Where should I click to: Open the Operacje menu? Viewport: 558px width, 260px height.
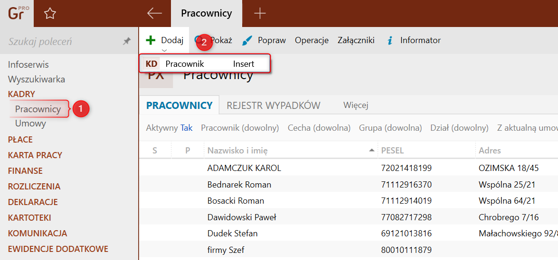312,40
